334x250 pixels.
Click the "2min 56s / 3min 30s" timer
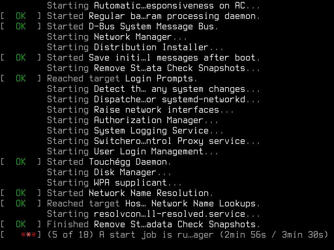tap(276, 235)
